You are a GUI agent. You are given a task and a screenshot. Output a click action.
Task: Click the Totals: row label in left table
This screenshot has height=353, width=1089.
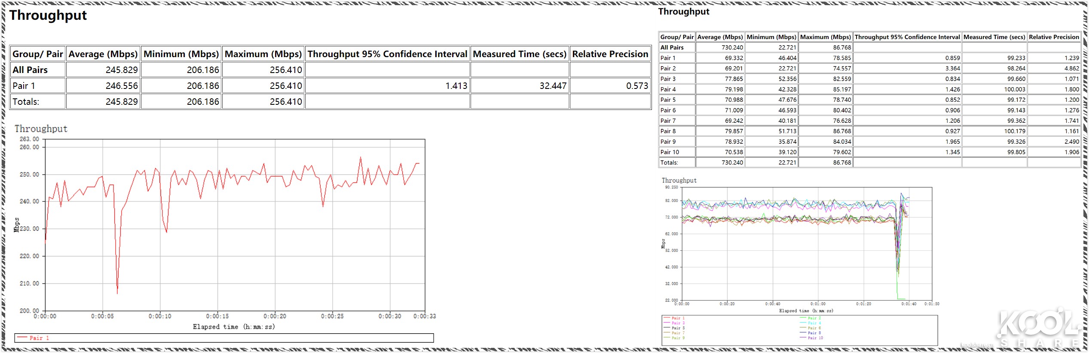pos(26,102)
